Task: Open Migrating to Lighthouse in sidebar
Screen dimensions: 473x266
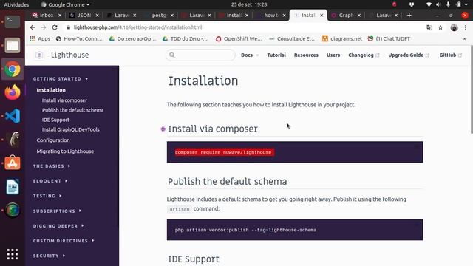Action: pyautogui.click(x=65, y=151)
